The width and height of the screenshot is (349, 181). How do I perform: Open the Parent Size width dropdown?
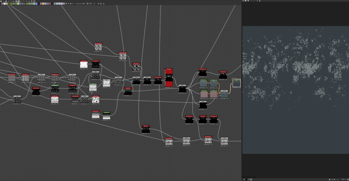tap(84, 4)
